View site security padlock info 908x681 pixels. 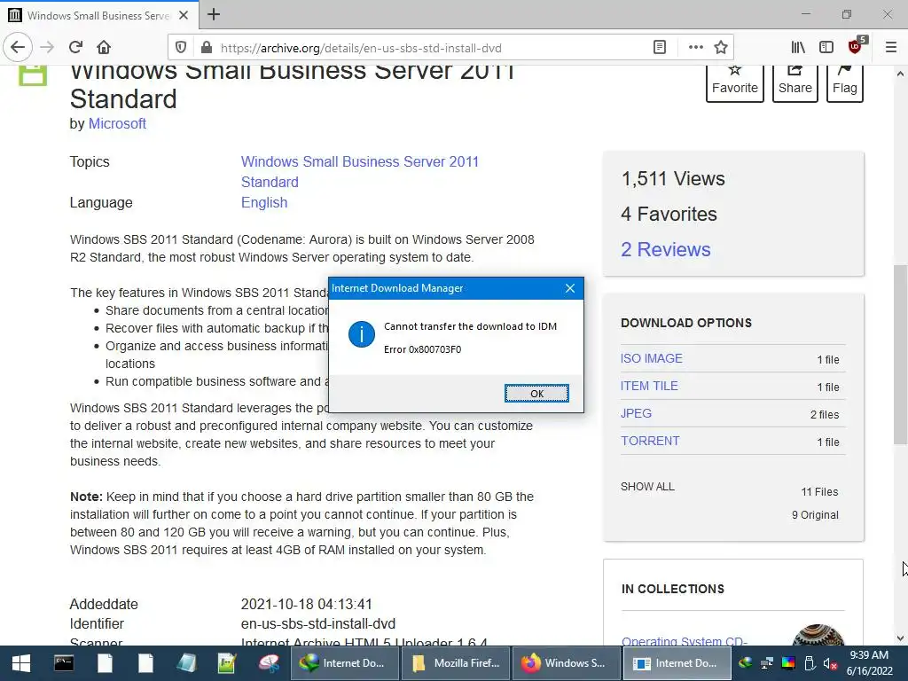point(206,48)
